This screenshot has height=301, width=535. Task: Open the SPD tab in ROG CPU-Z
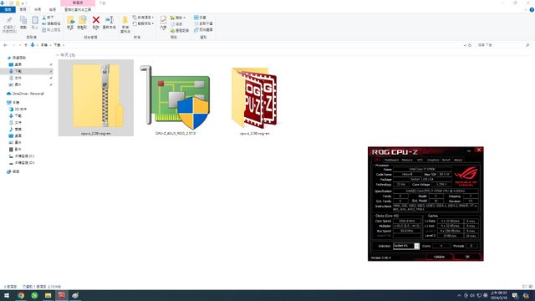pos(420,160)
